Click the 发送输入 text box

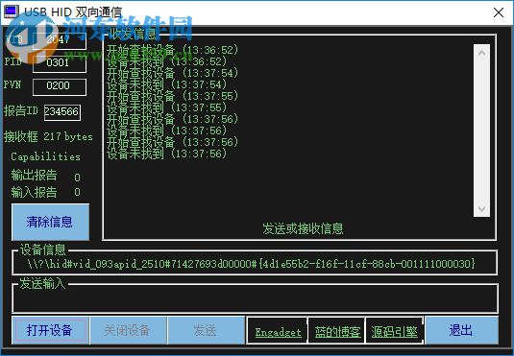pos(255,299)
